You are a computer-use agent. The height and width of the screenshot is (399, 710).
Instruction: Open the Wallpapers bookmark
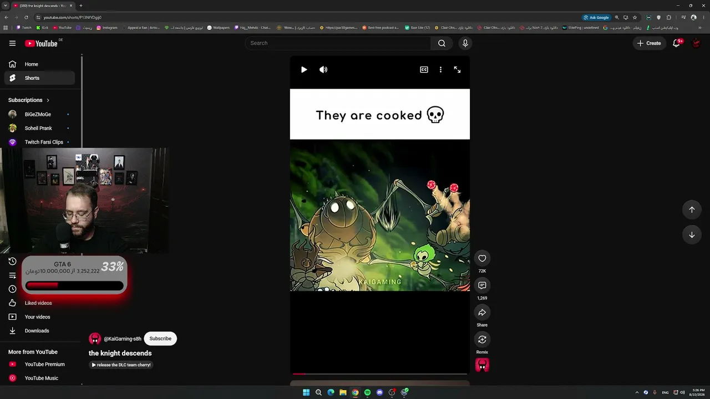point(218,28)
